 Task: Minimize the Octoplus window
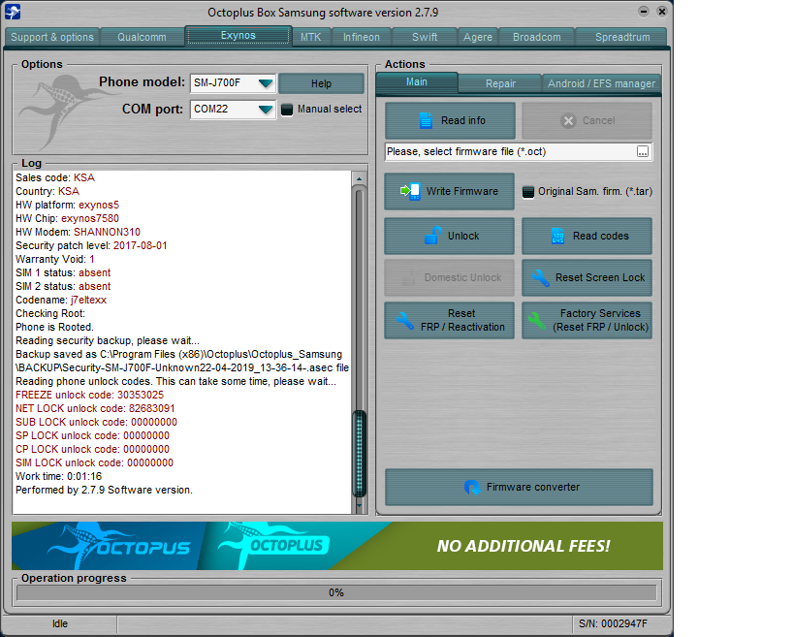point(643,11)
